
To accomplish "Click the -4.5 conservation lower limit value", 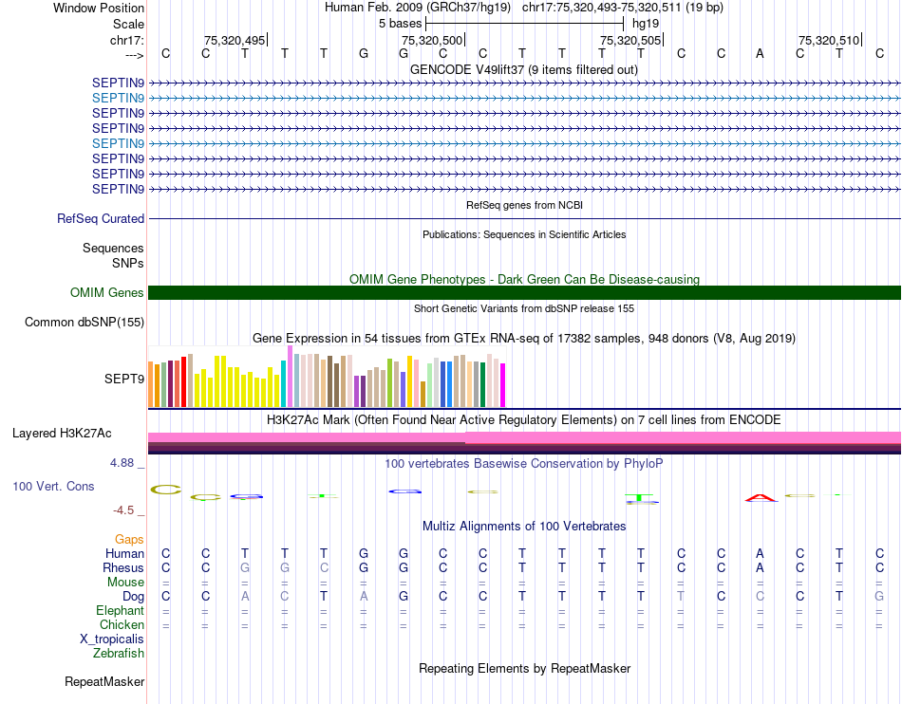I will 123,510.
